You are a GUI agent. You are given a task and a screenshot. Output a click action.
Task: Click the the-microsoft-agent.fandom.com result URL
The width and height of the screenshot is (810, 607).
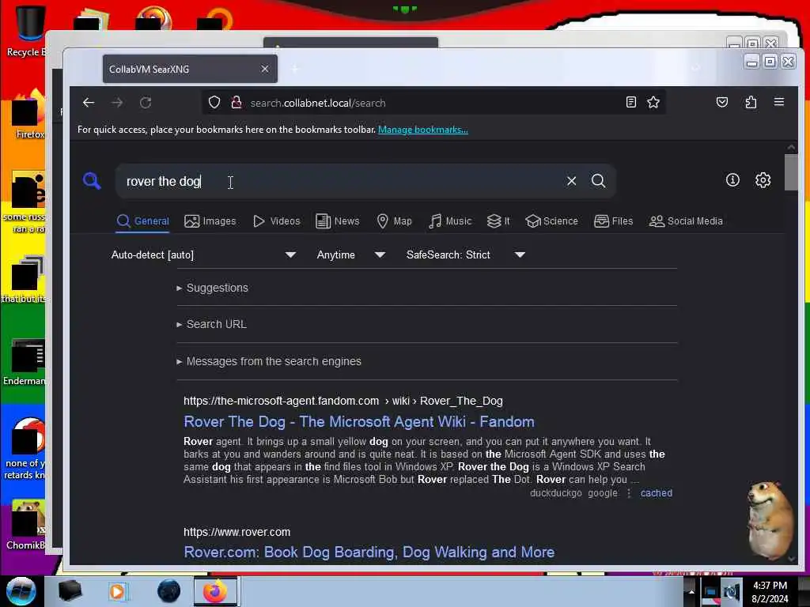343,401
